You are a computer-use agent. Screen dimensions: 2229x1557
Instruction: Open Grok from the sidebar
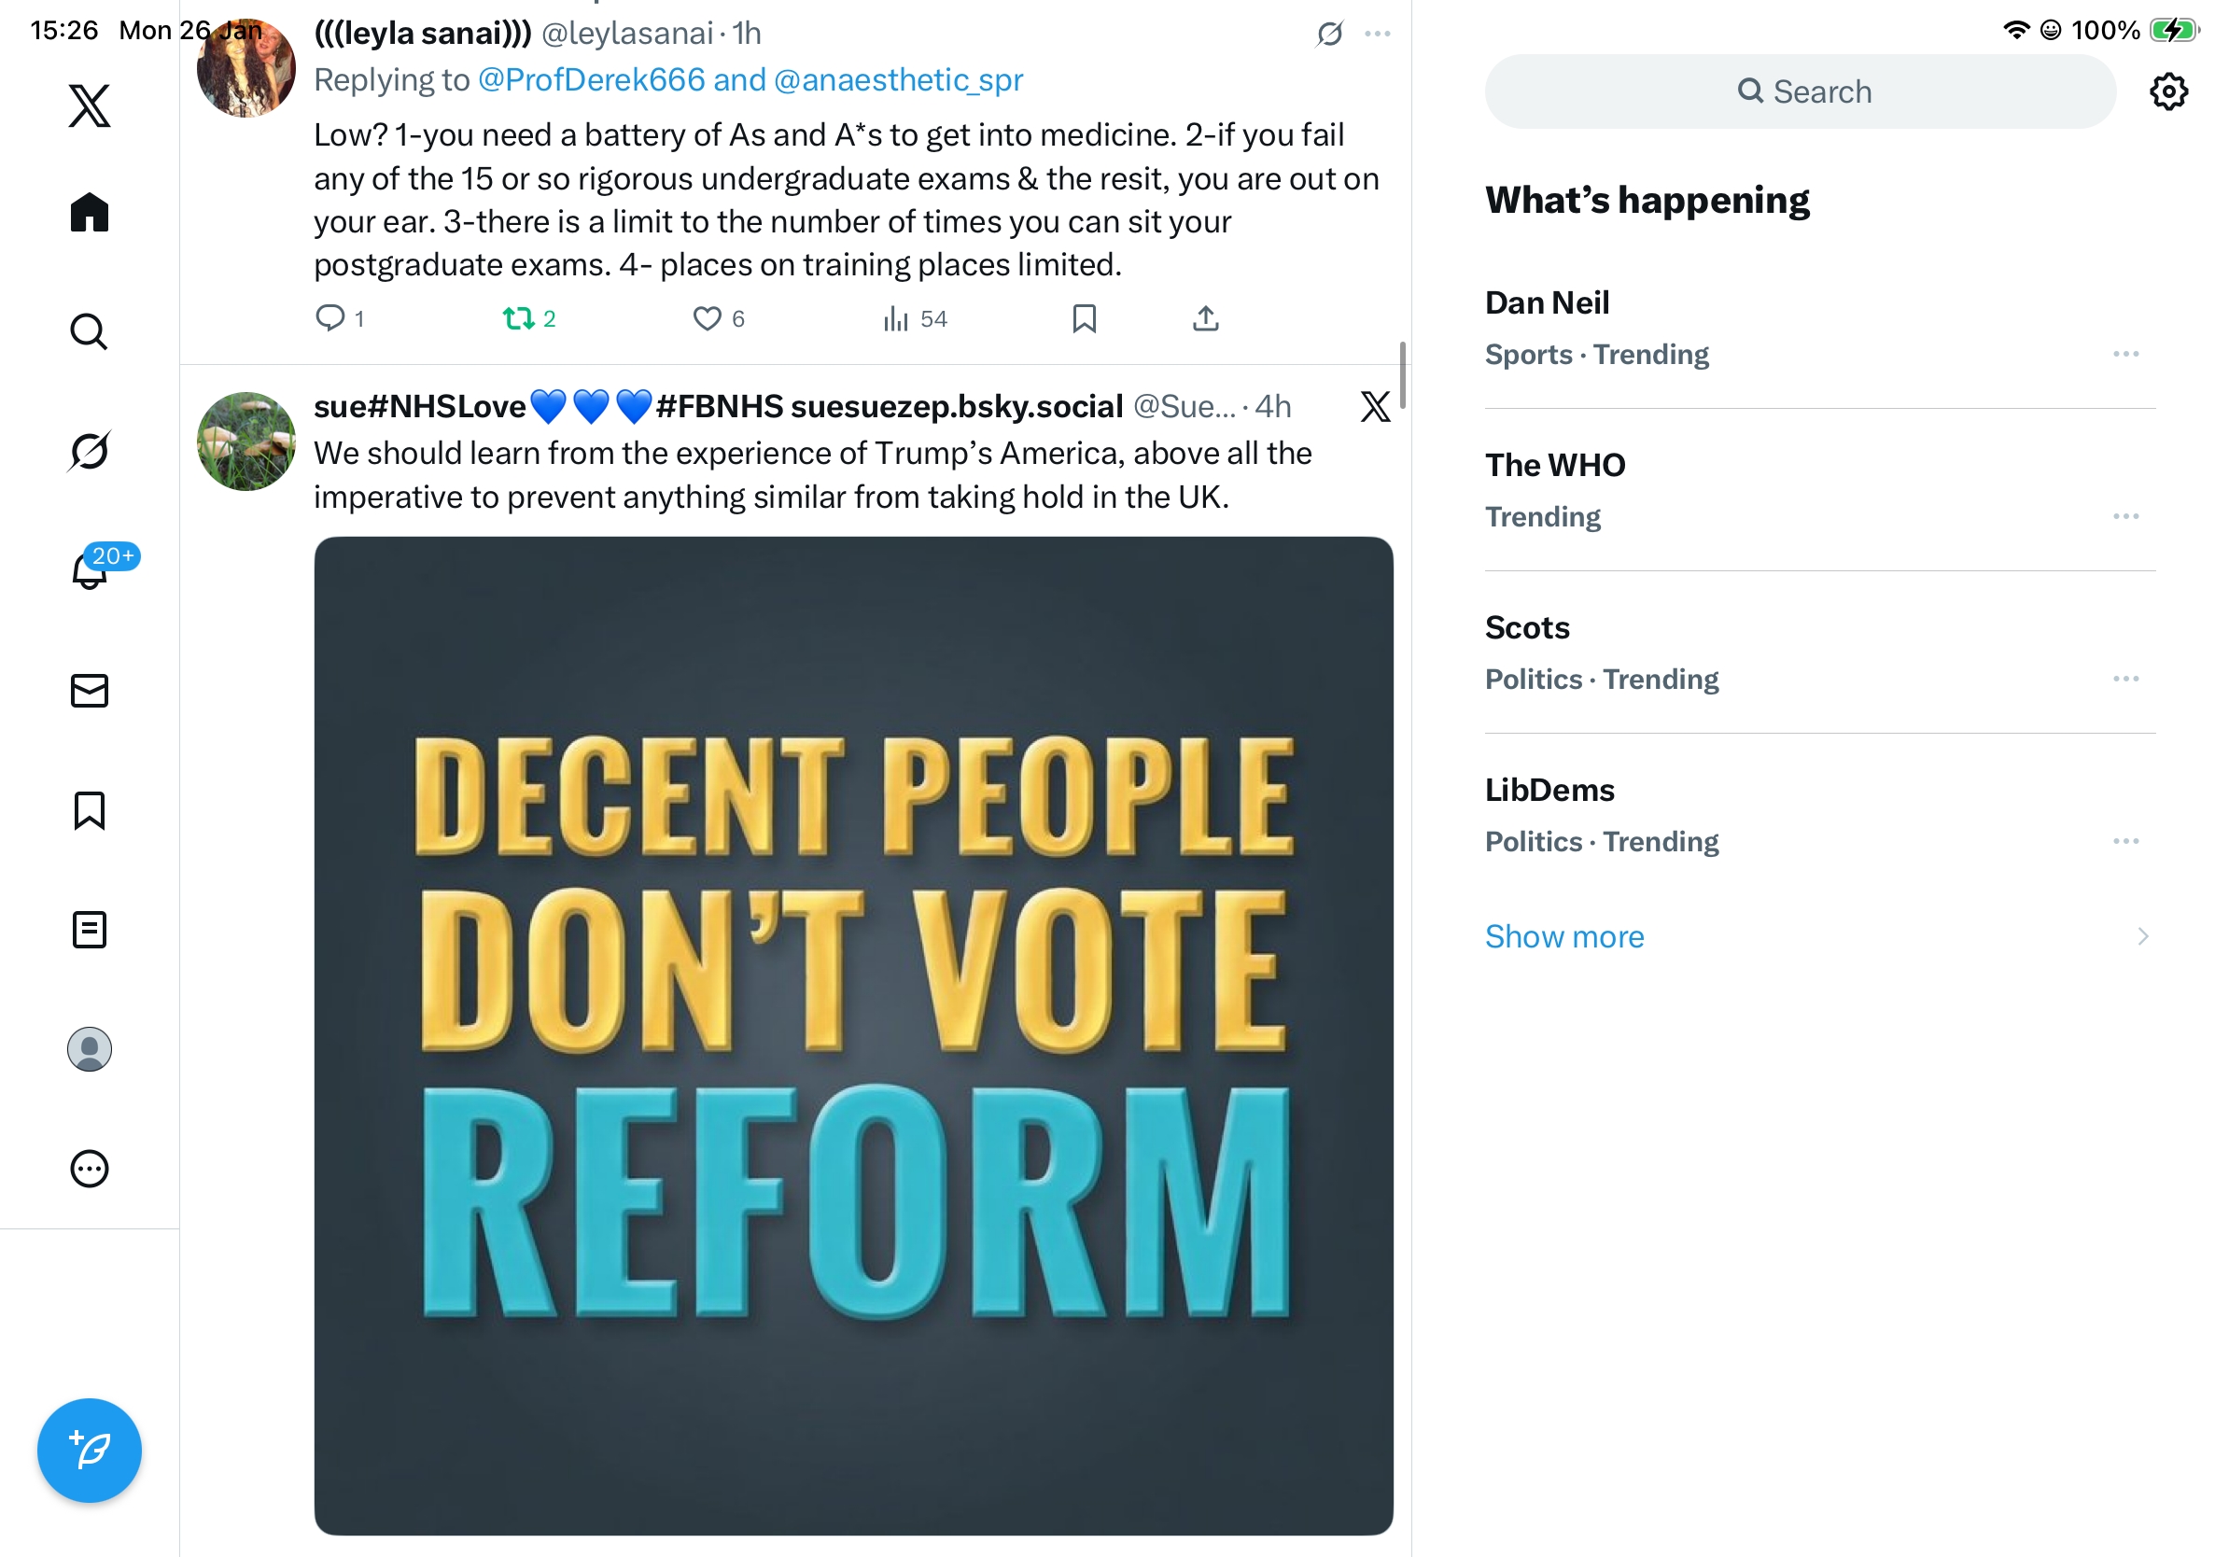tap(90, 451)
